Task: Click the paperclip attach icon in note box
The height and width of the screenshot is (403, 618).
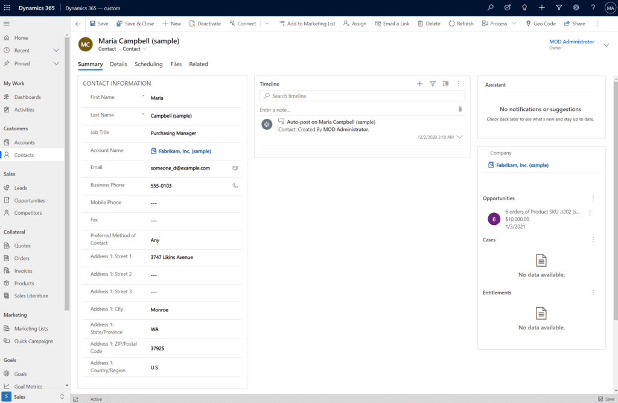Action: [x=459, y=109]
